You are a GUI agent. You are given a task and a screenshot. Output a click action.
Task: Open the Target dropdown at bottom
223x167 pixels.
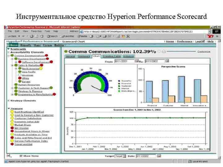coord(120,156)
